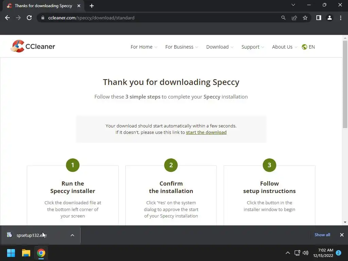Open downloaded spsetup132.exe file
Screen dimensions: 348x261
tap(31, 235)
